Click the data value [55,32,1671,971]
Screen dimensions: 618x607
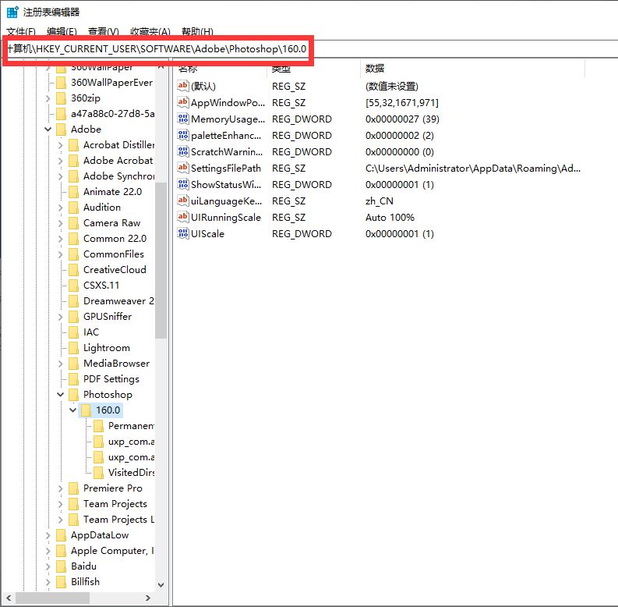(401, 103)
